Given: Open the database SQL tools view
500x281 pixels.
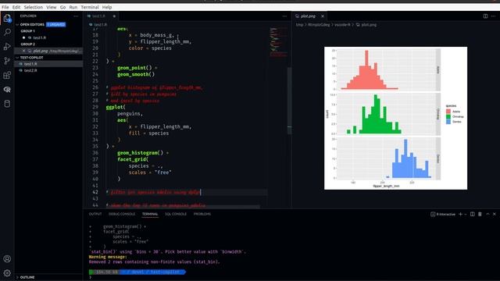Looking at the screenshot, I should (x=7, y=104).
